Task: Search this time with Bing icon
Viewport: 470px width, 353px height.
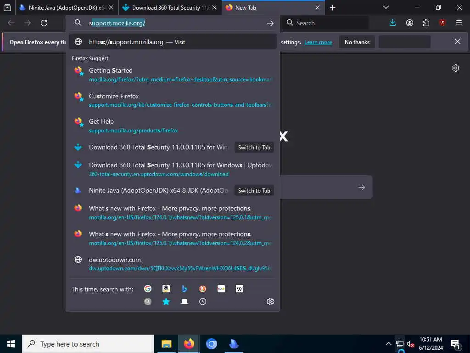Action: point(185,289)
